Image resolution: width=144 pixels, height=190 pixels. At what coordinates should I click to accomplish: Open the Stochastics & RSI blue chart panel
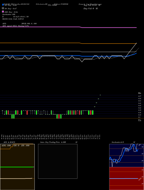point(126,155)
